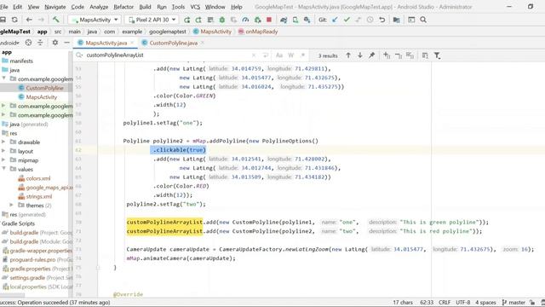The width and height of the screenshot is (545, 307).
Task: Toggle Match Case Aa in search bar
Action: pyautogui.click(x=279, y=55)
